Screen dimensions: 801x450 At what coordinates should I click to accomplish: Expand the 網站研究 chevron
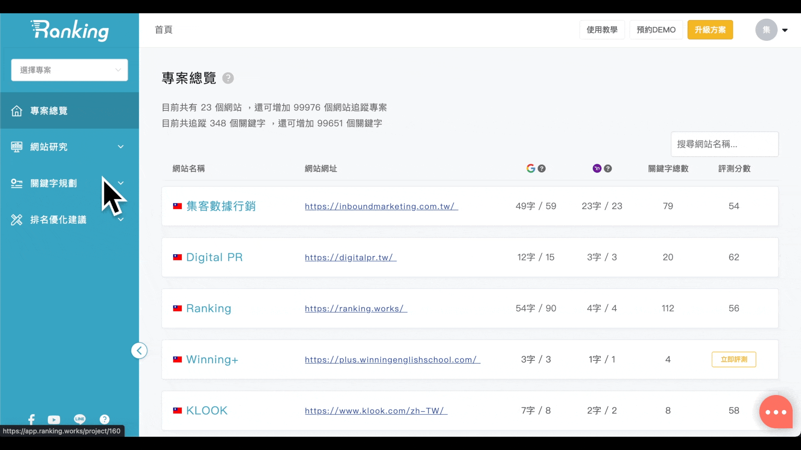tap(121, 147)
